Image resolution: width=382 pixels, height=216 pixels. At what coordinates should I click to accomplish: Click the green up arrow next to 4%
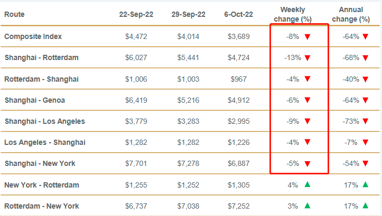tap(308, 184)
